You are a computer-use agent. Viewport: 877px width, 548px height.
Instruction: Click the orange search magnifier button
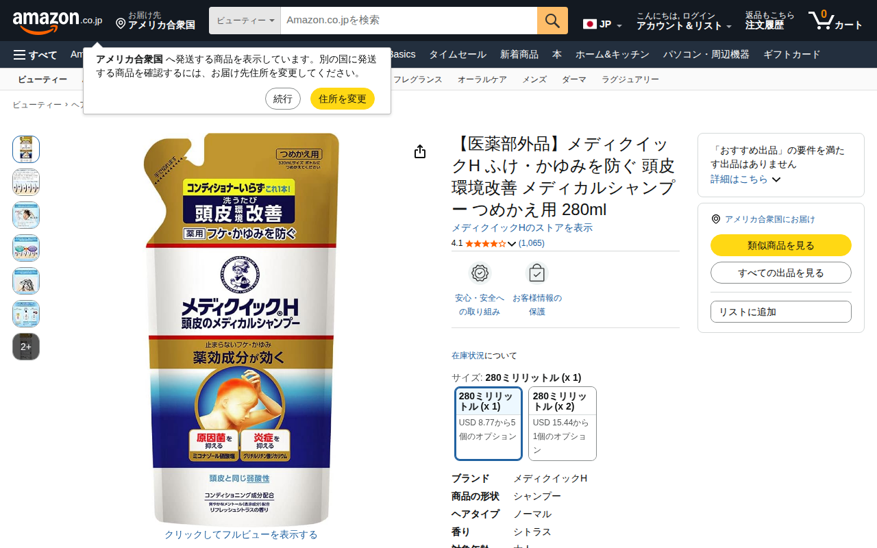tap(552, 21)
